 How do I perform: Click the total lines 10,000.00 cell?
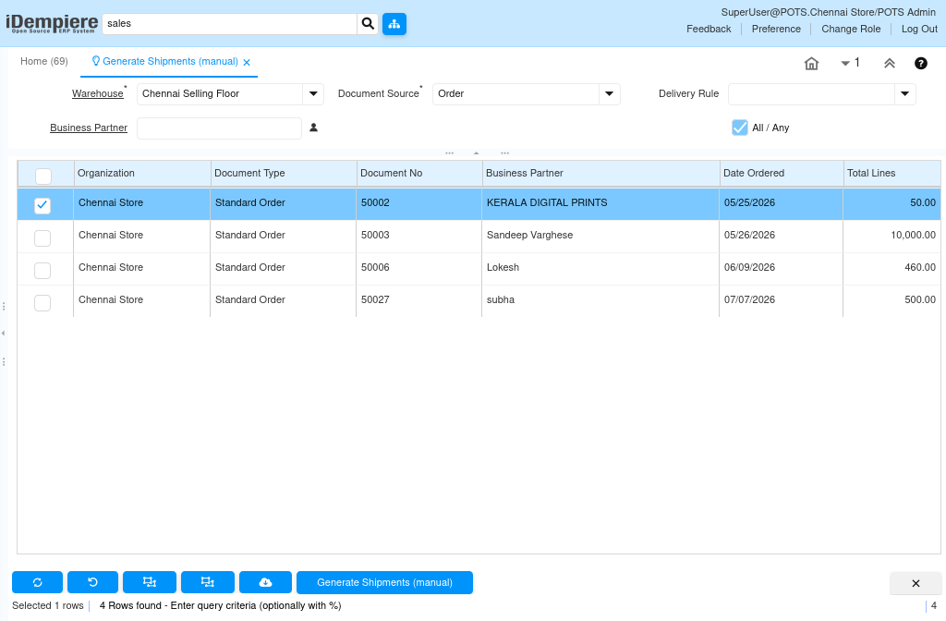(891, 236)
